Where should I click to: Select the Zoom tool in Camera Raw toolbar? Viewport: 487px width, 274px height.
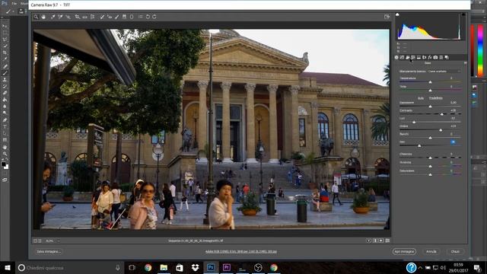(36, 17)
